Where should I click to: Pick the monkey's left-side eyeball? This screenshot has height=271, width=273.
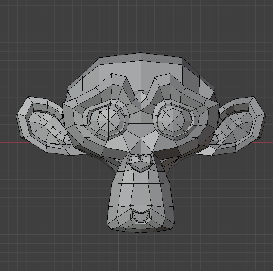(108, 120)
